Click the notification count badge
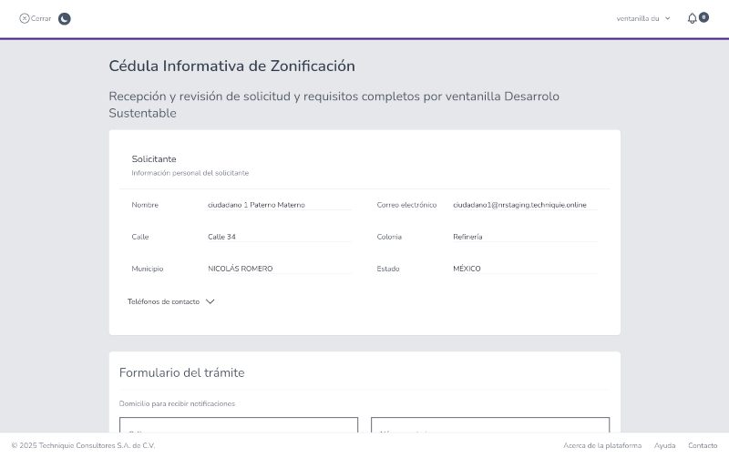 [703, 16]
